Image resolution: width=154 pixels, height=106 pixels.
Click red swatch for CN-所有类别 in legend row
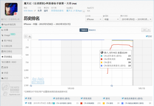click(x=81, y=103)
